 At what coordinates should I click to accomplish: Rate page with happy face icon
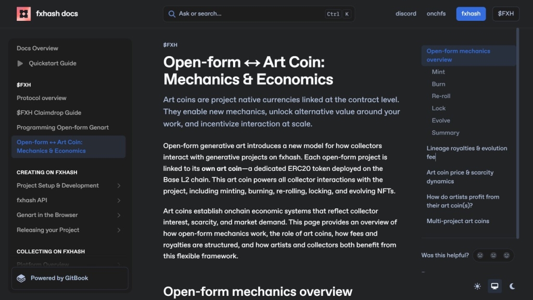tap(506, 255)
